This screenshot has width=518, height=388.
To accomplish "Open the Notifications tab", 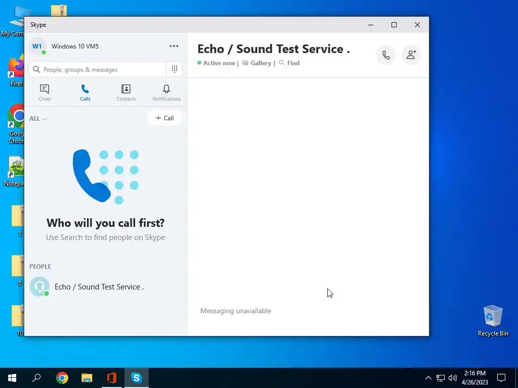I will pos(166,93).
